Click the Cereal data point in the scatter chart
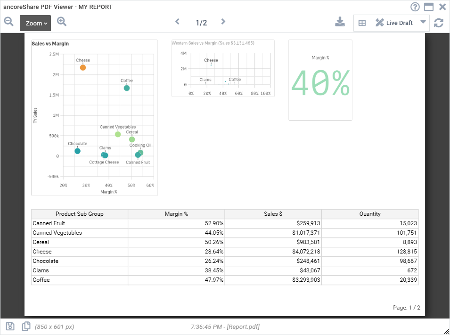 tap(132, 139)
